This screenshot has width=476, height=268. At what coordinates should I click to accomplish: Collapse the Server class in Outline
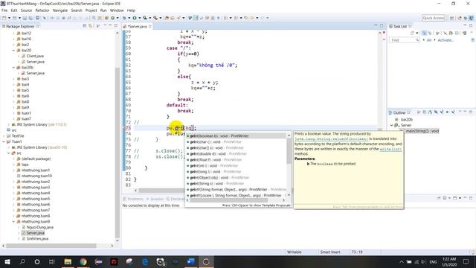tap(392, 125)
